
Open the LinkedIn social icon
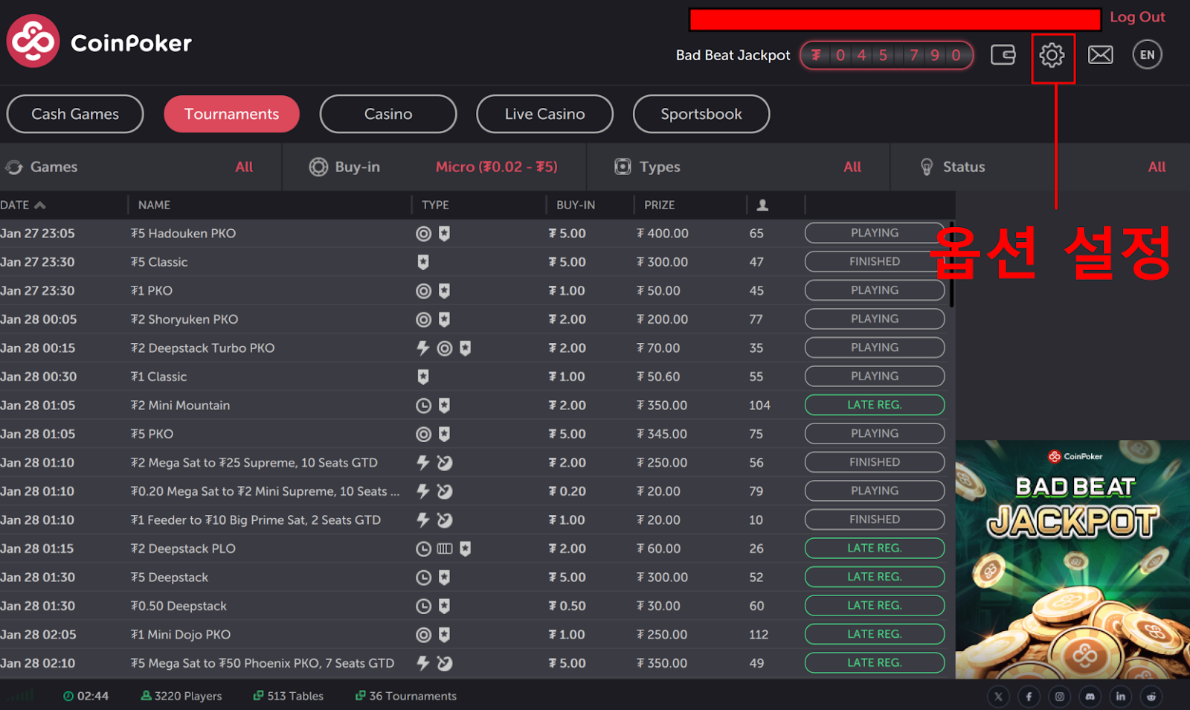(x=1121, y=697)
